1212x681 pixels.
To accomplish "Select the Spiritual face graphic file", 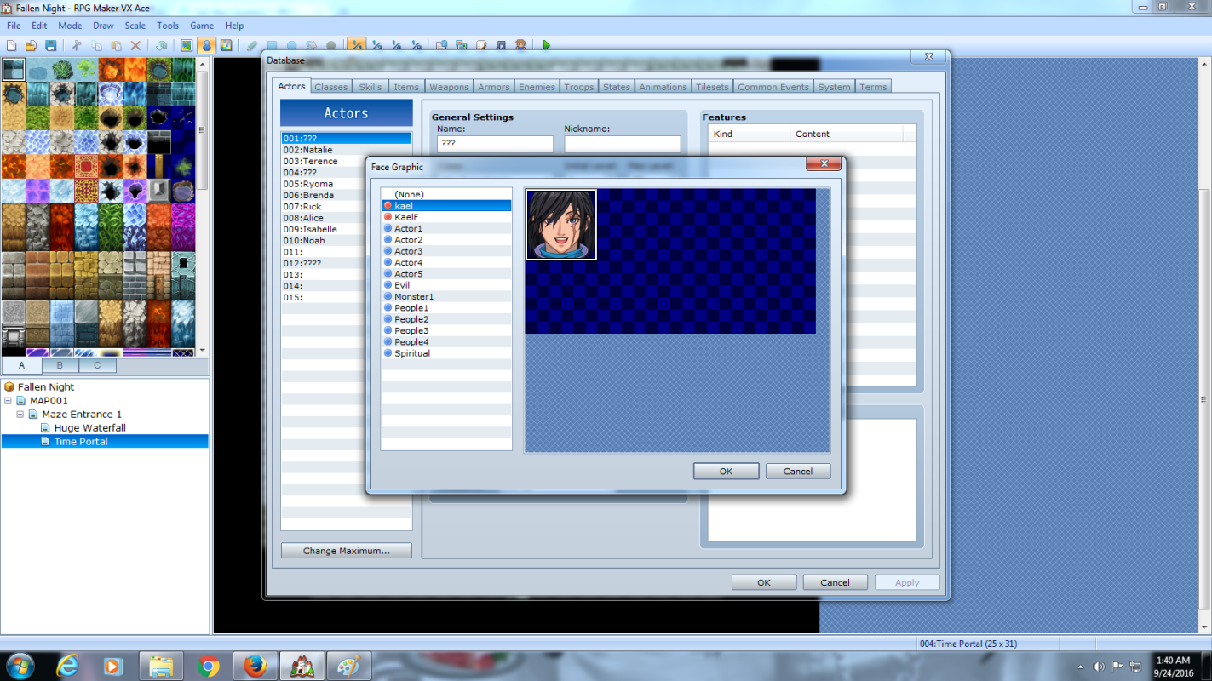I will point(446,353).
